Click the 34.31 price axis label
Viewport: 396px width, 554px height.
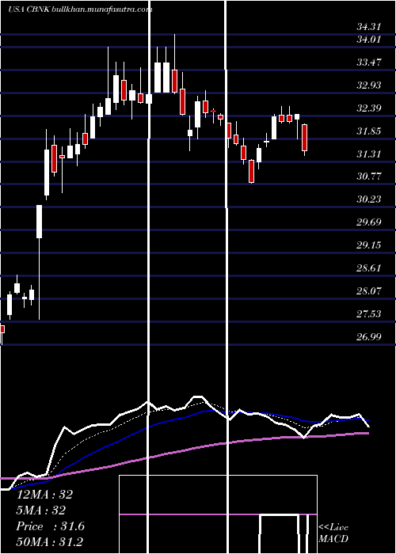369,26
